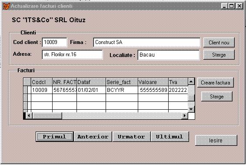Select the invoice number cell 5676555
246x165 pixels.
tap(64, 90)
